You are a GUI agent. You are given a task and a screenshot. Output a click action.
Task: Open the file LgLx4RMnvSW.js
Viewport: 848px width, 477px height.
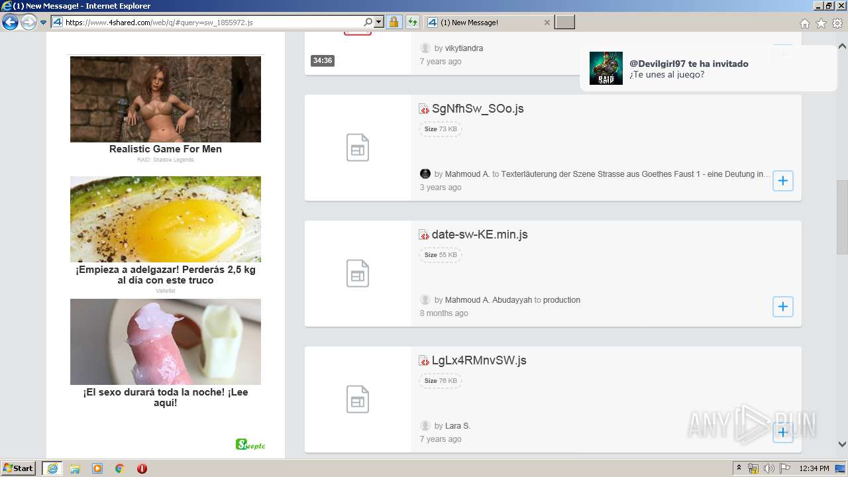click(479, 360)
